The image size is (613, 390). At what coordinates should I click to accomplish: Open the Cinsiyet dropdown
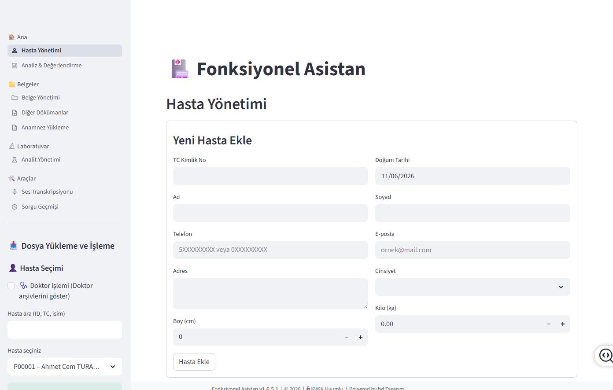click(x=473, y=287)
